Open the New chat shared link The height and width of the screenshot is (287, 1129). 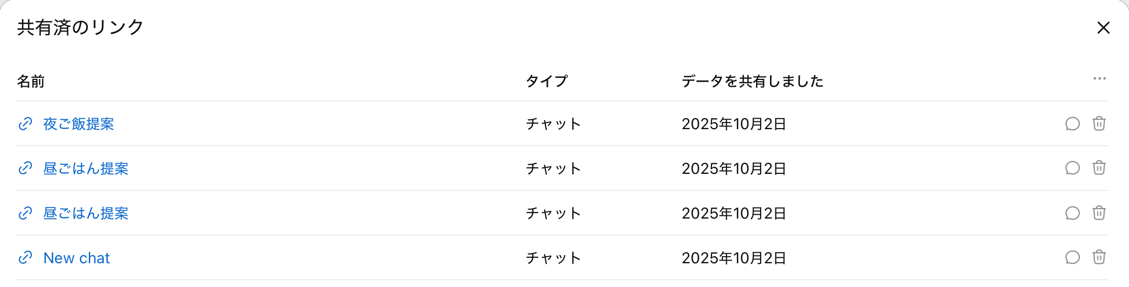(77, 258)
